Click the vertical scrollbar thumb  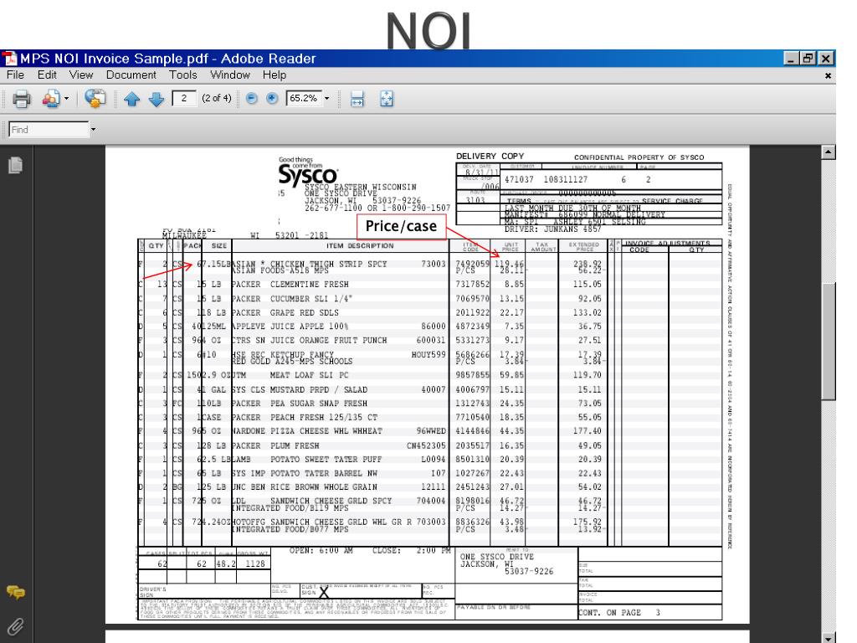[x=829, y=342]
